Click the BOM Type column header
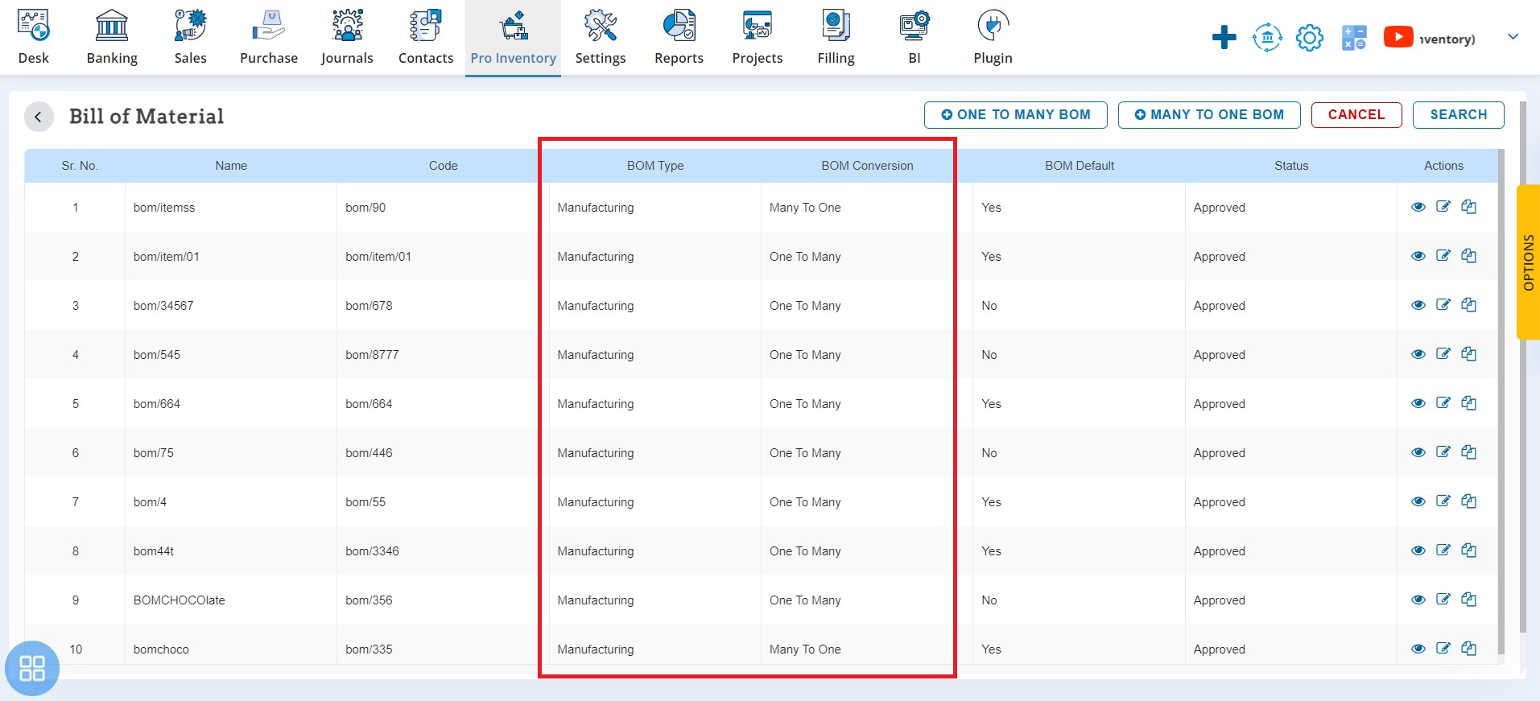1540x701 pixels. (x=655, y=166)
